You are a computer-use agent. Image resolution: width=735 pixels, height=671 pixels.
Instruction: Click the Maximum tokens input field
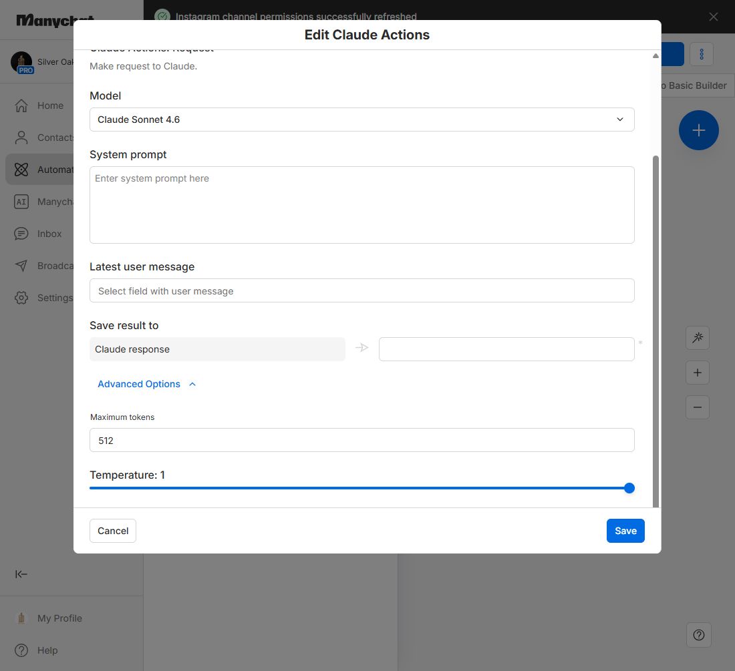tap(362, 440)
